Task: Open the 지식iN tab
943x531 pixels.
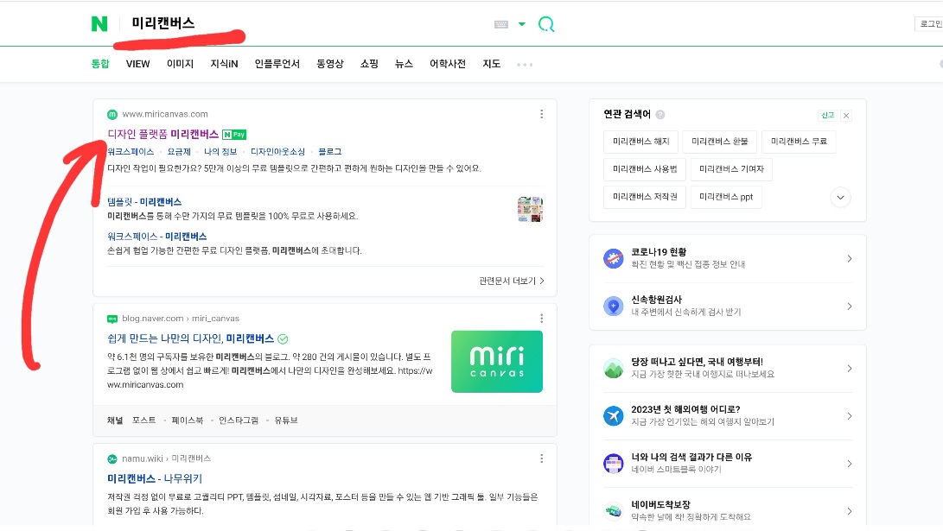Action: coord(224,64)
